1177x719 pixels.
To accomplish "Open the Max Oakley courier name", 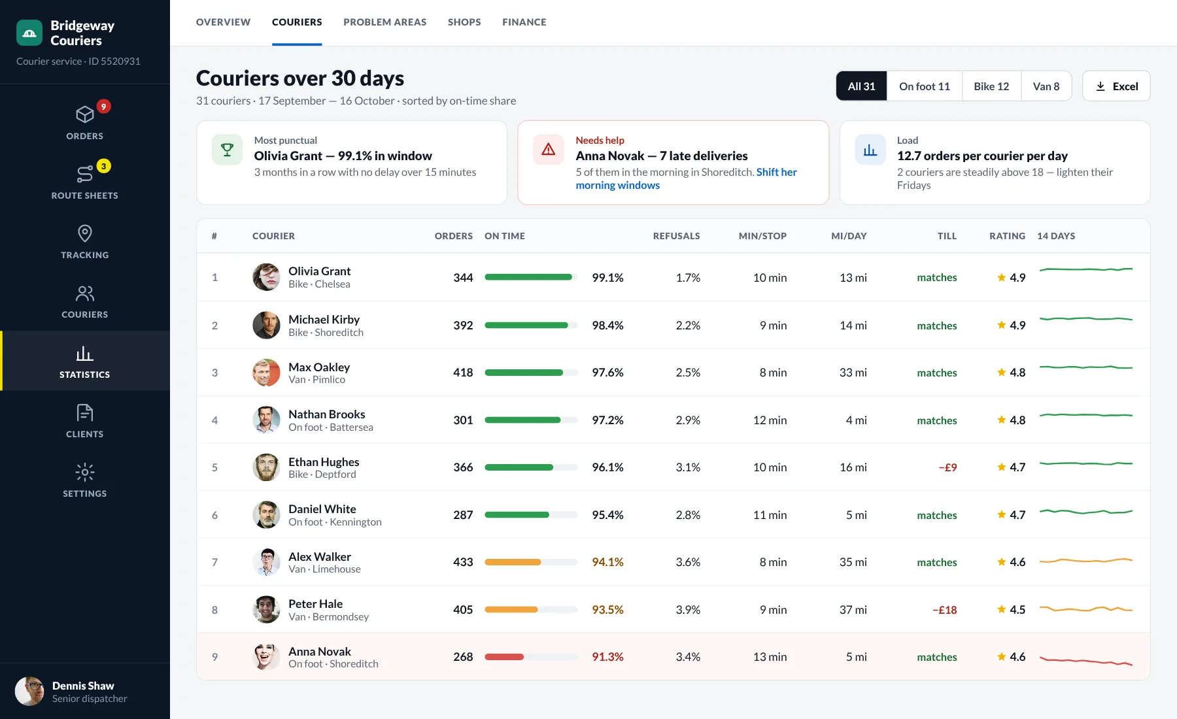I will point(319,367).
